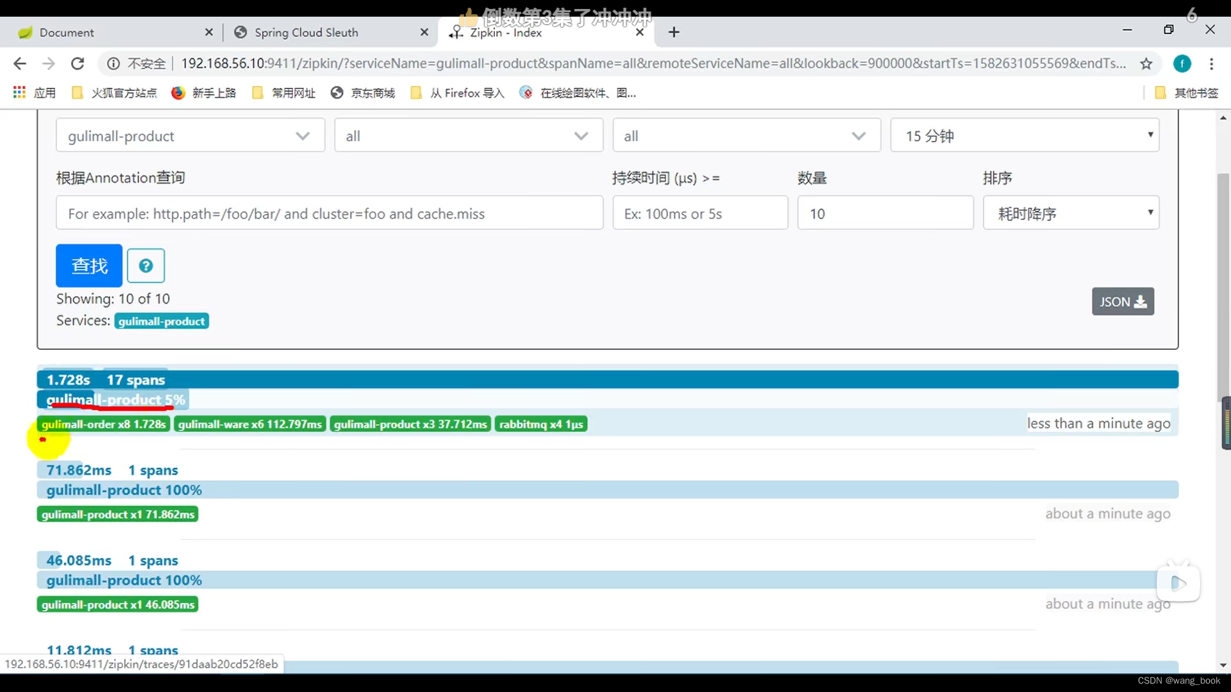
Task: Click the address bar URL
Action: [x=653, y=63]
